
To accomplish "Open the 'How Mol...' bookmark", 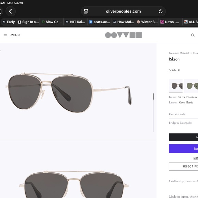I will (x=123, y=22).
